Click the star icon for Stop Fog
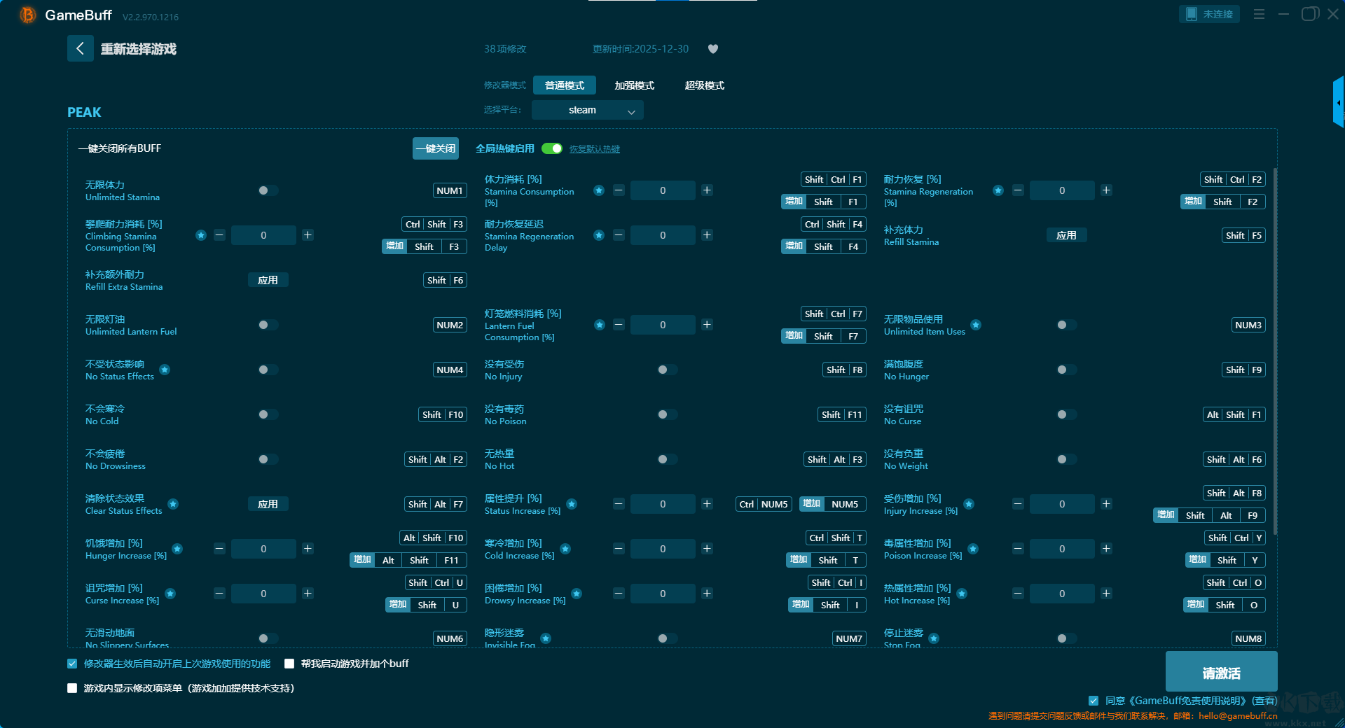The image size is (1345, 728). [934, 638]
